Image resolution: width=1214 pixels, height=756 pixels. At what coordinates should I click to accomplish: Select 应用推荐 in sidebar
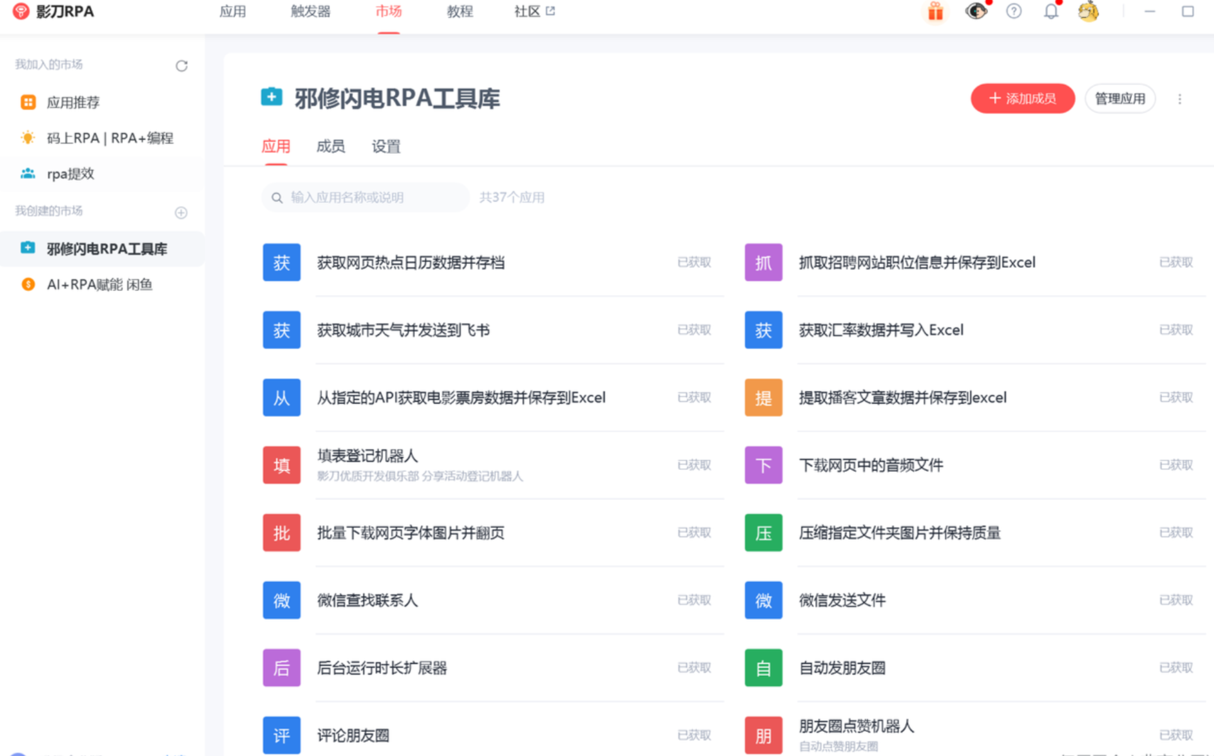(73, 102)
